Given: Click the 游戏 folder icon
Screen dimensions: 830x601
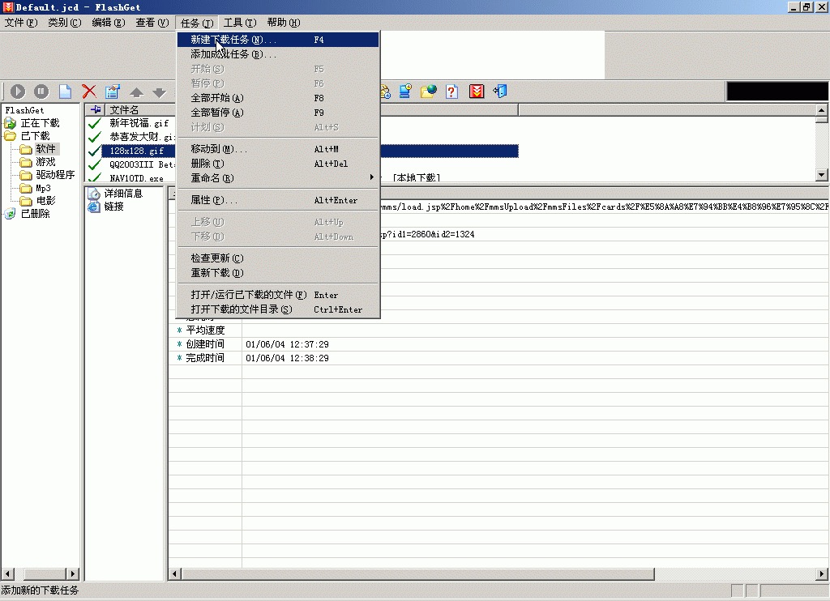Looking at the screenshot, I should 26,162.
